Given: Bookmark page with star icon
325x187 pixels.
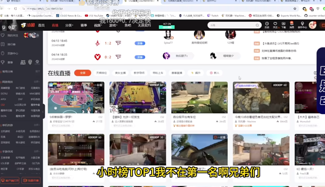Looking at the screenshot, I should click(x=295, y=9).
